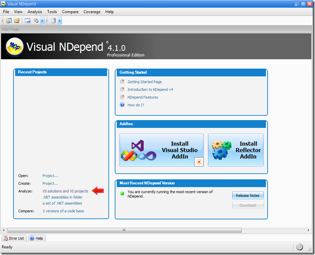This screenshot has width=315, height=255.
Task: Click icon beside Introduction to NDepend v4
Action: click(x=122, y=89)
